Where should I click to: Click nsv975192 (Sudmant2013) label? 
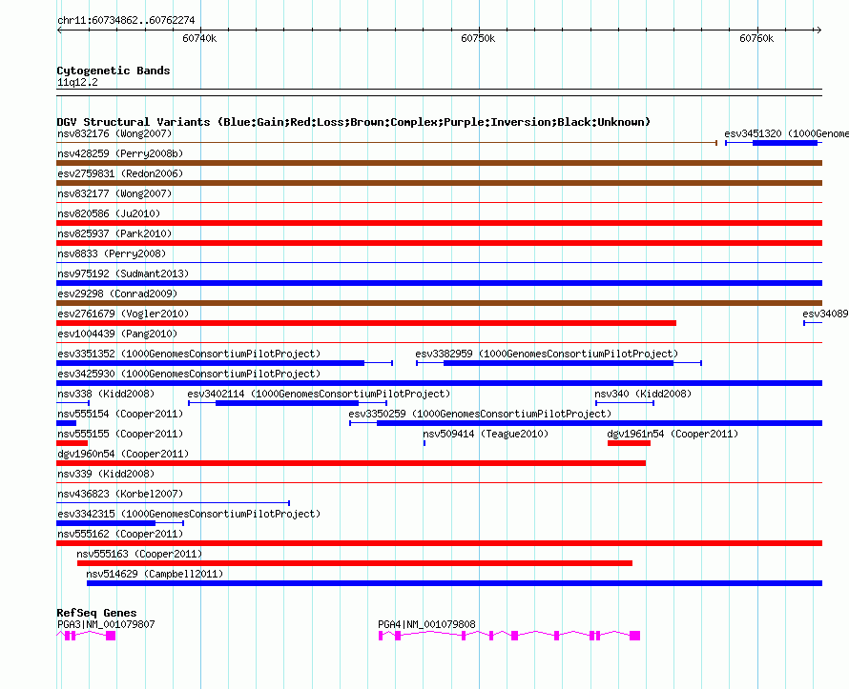[x=123, y=274]
